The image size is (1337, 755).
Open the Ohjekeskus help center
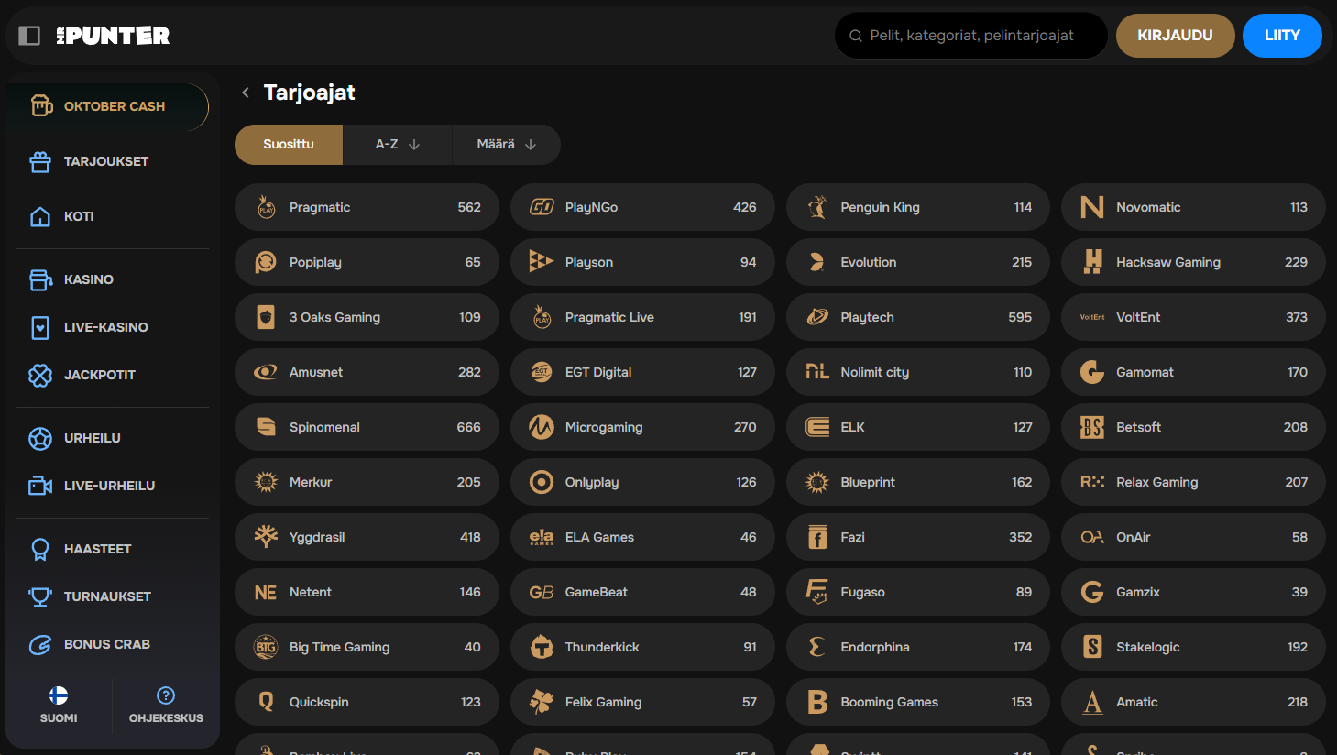166,705
